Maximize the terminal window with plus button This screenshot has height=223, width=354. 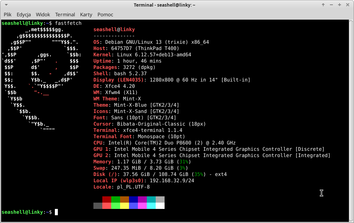click(x=340, y=5)
